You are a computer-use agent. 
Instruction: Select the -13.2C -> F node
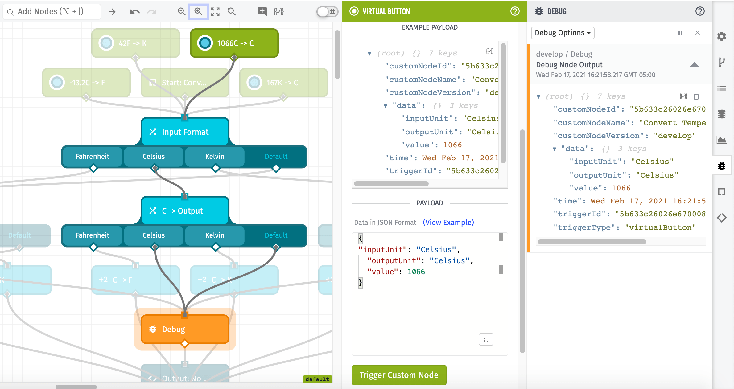(86, 83)
